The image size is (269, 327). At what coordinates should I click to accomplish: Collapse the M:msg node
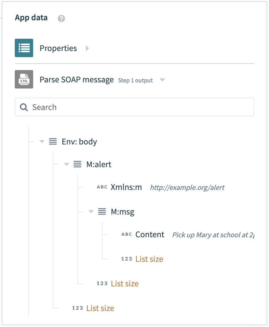click(x=91, y=211)
